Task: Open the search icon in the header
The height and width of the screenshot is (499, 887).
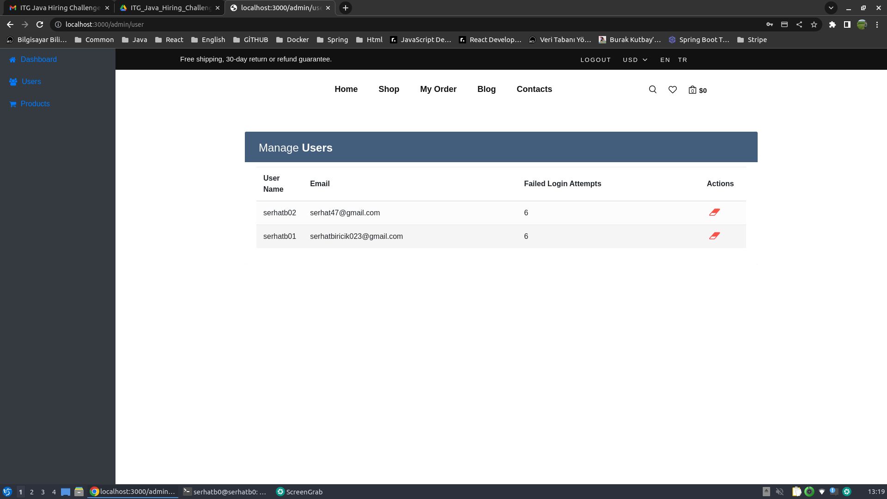Action: [x=652, y=90]
